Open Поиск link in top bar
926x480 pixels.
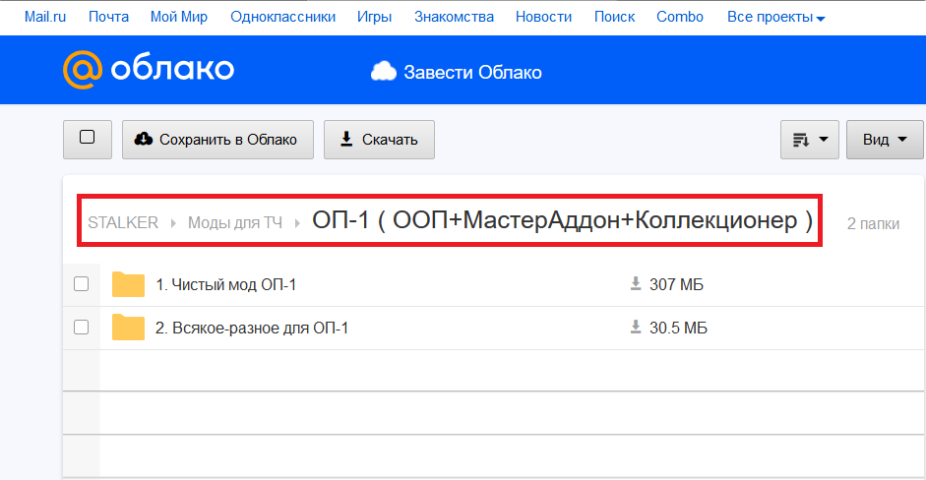[614, 17]
